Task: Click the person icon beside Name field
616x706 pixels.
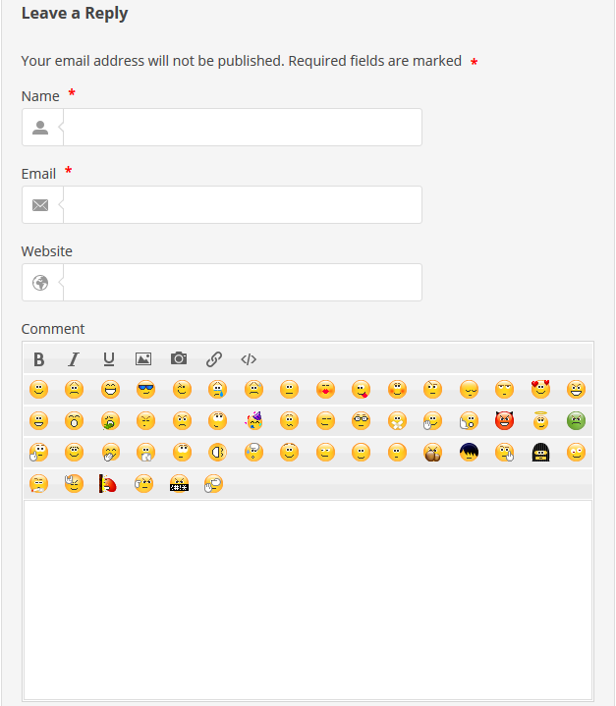Action: 40,128
